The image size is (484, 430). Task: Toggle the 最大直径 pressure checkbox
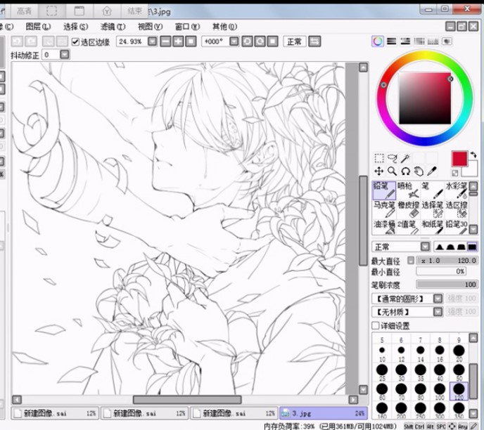tap(411, 260)
